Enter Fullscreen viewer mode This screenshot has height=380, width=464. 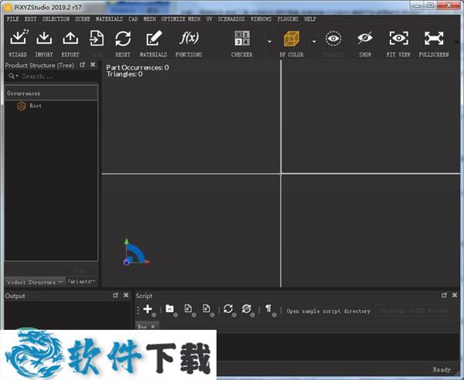tap(434, 39)
